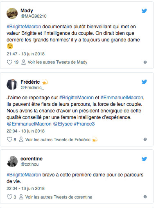
Task: Open the info icon on Mady's tweet
Action: click(x=145, y=62)
